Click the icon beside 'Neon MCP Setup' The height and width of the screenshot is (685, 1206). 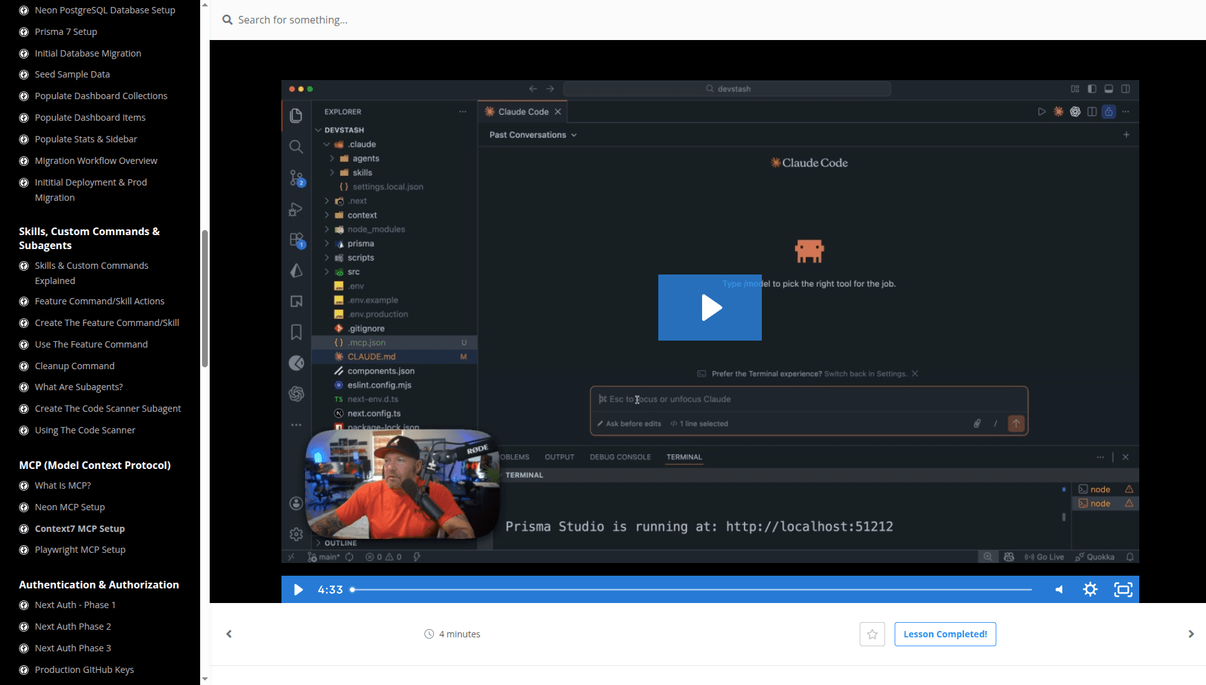click(24, 507)
